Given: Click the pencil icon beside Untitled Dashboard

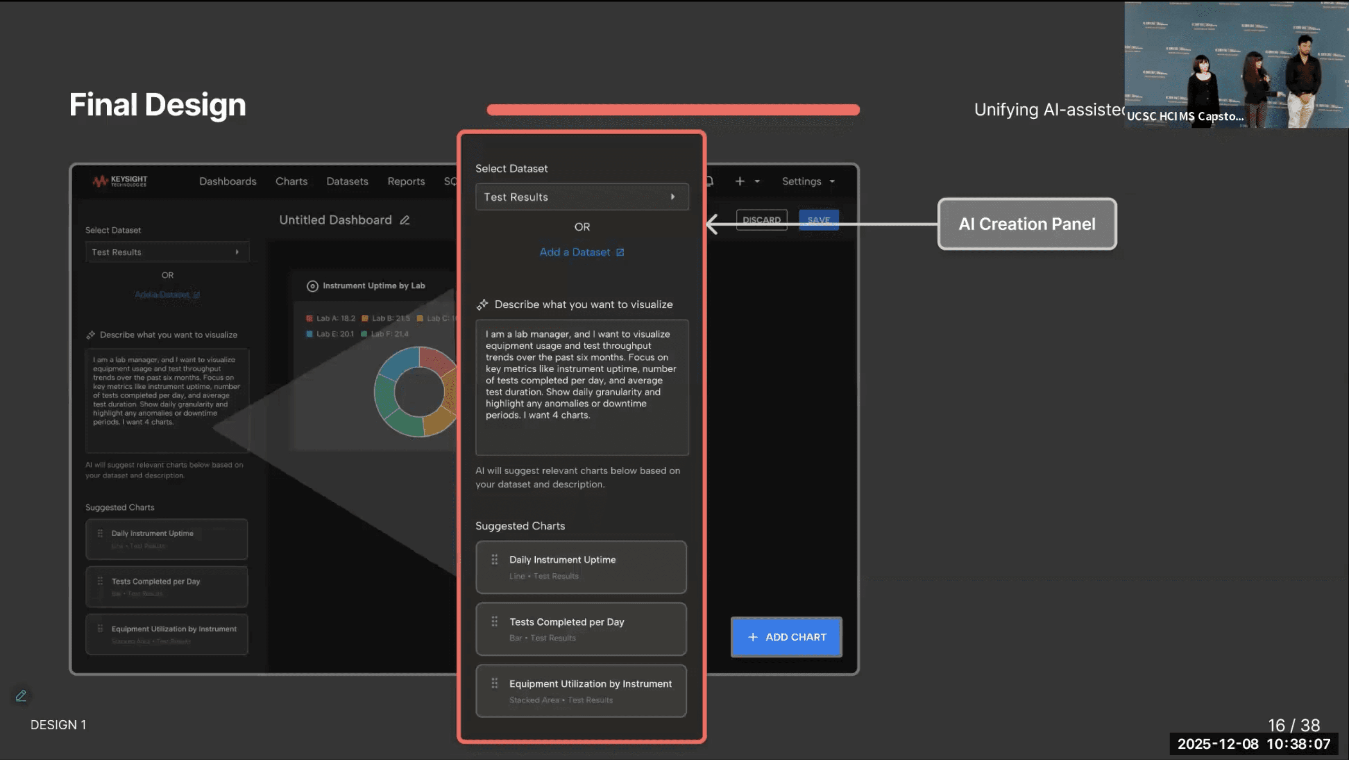Looking at the screenshot, I should [405, 220].
